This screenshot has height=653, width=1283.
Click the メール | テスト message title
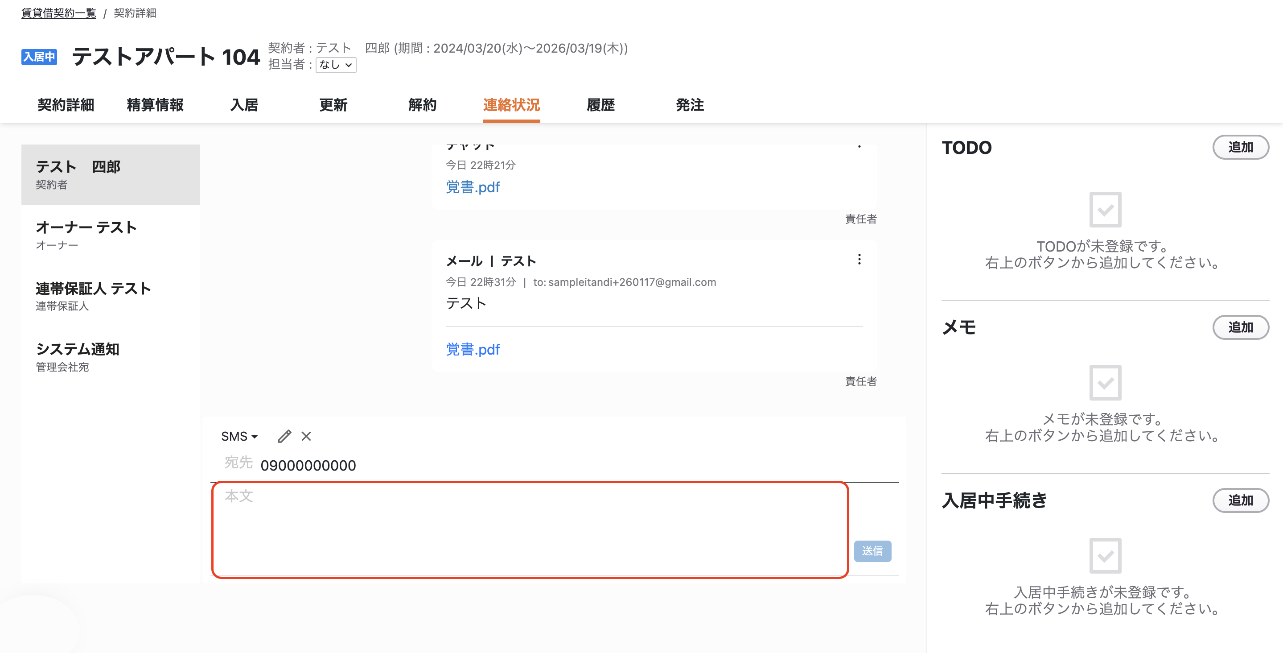(x=491, y=260)
